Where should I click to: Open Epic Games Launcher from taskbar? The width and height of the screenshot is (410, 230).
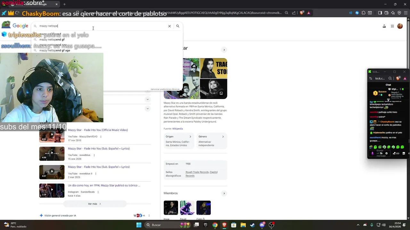click(x=206, y=225)
